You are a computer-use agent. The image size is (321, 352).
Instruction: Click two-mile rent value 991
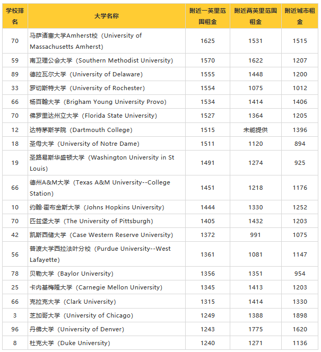coord(255,235)
